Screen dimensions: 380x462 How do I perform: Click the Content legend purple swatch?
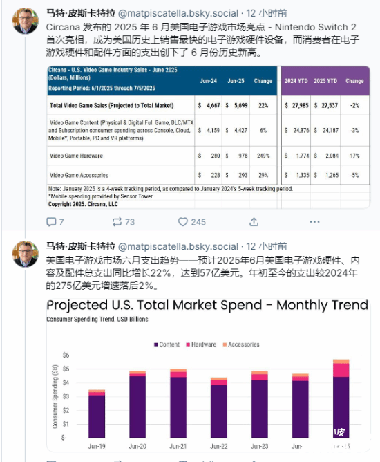click(x=156, y=344)
